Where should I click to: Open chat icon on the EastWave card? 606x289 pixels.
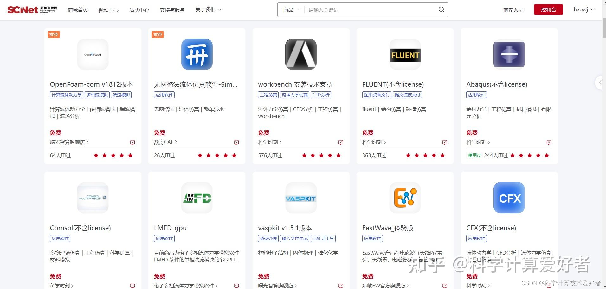445,286
